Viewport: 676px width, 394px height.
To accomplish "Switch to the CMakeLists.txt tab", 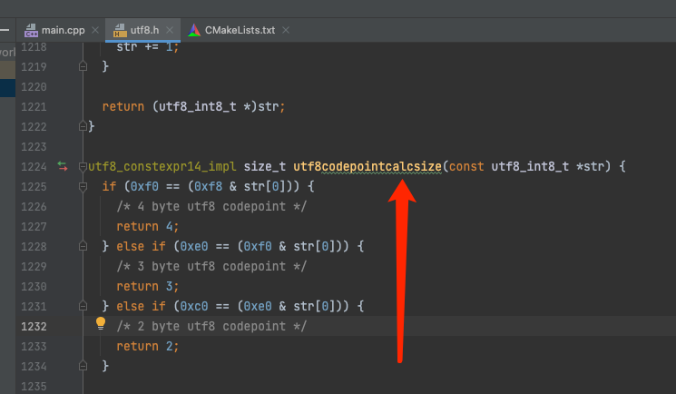I will click(x=242, y=30).
